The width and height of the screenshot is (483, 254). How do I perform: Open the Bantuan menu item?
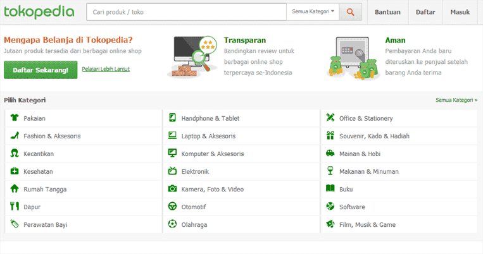[387, 12]
